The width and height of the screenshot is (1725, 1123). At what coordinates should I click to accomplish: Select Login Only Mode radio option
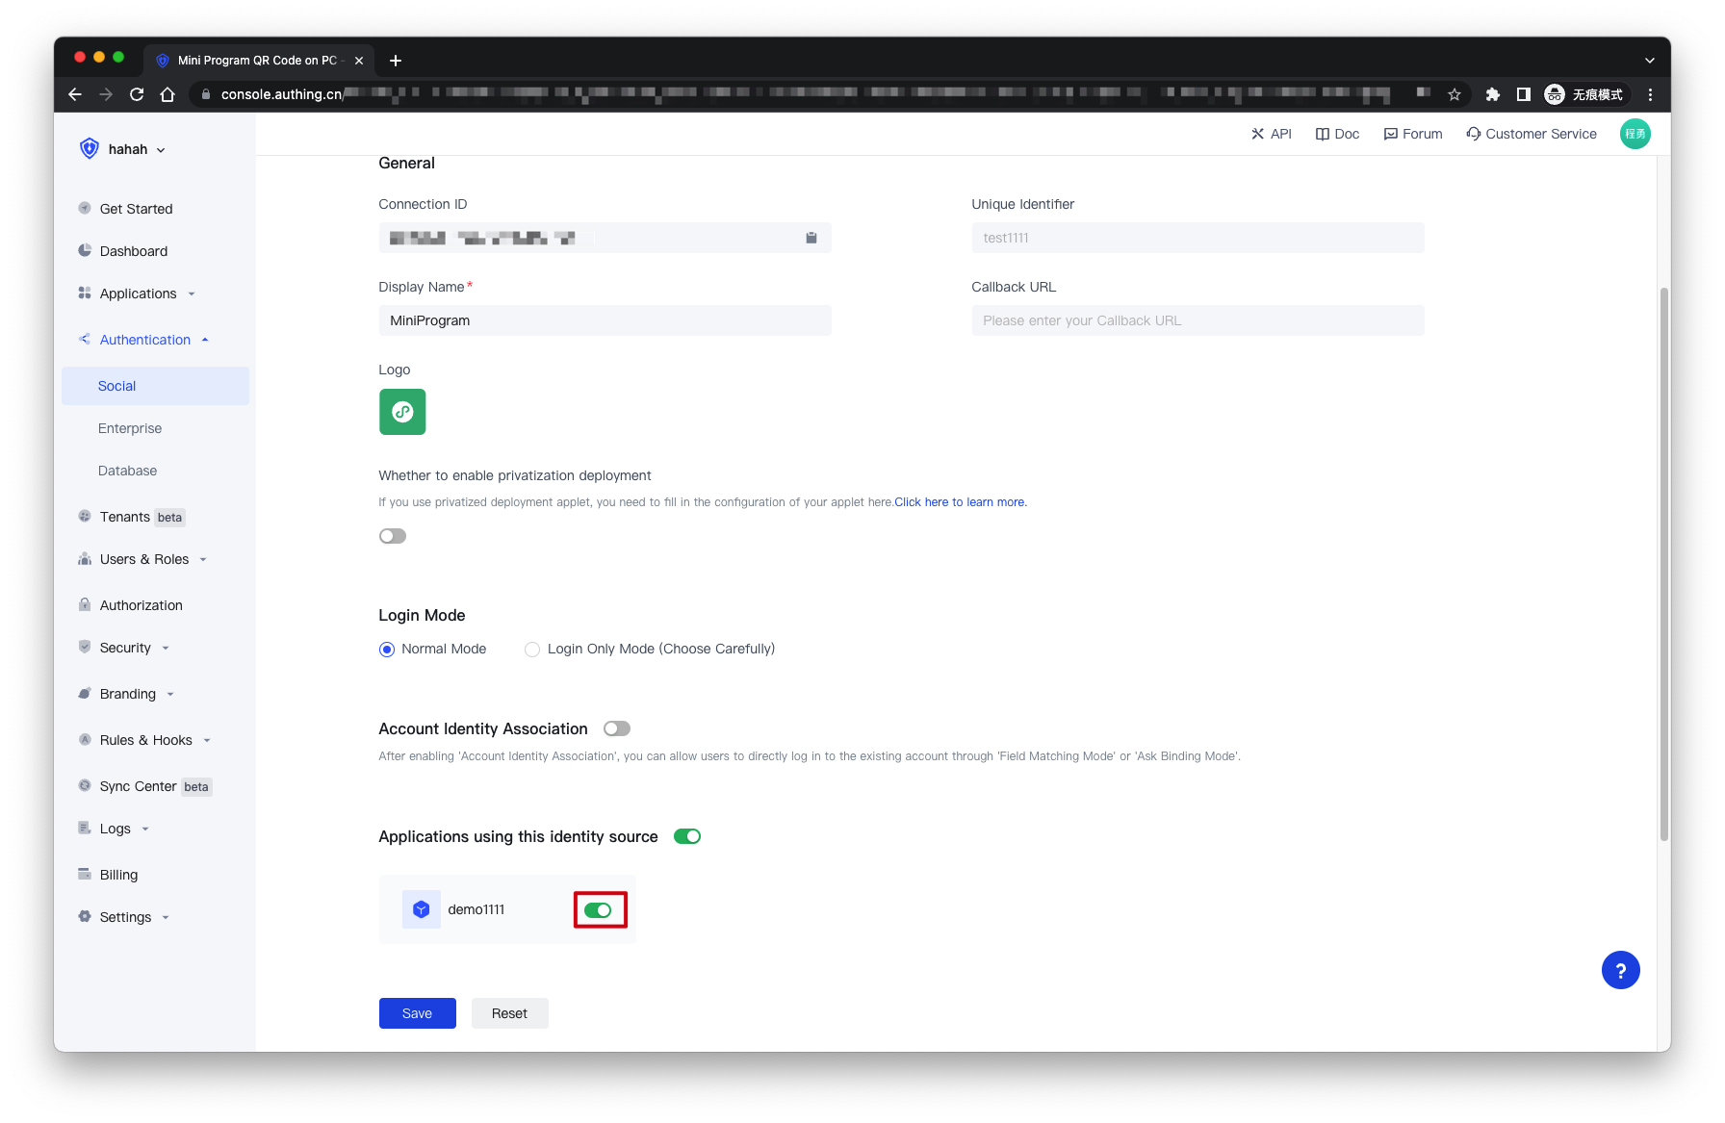pyautogui.click(x=532, y=650)
